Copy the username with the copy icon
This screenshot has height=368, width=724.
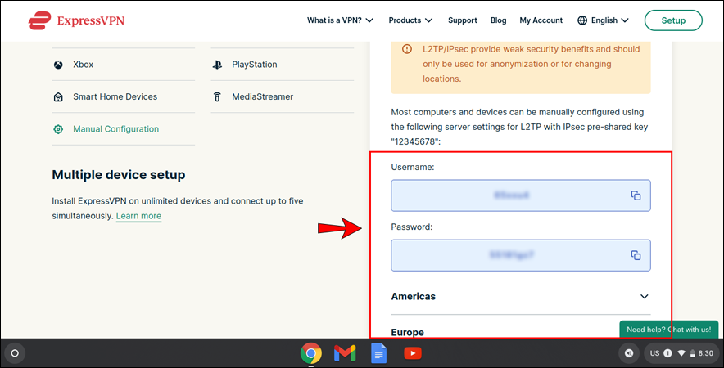click(636, 195)
